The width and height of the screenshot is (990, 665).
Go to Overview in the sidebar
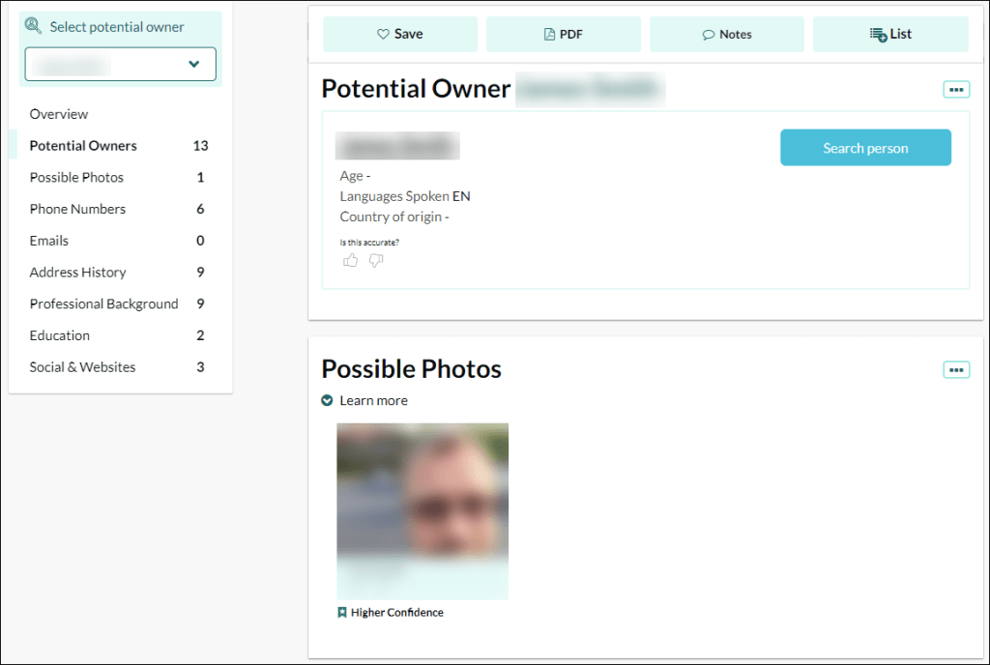(59, 114)
